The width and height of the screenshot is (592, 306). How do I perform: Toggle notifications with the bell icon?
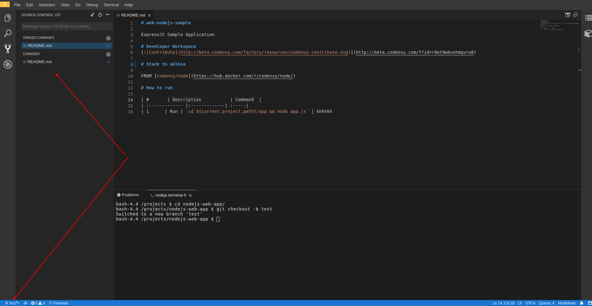click(581, 303)
